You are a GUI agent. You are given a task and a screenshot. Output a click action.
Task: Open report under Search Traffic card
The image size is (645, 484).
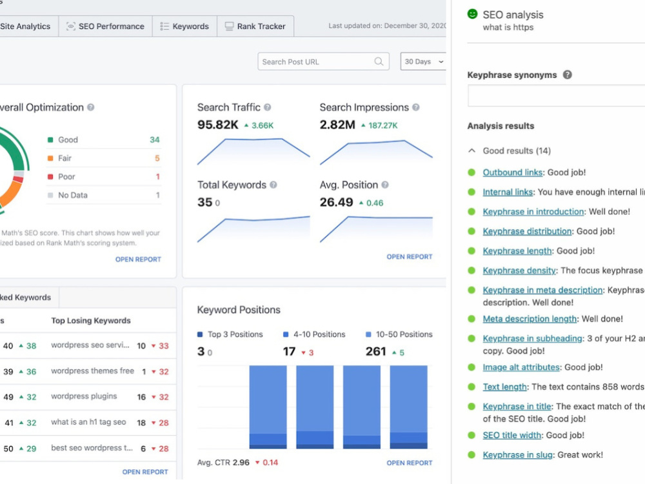pyautogui.click(x=410, y=256)
